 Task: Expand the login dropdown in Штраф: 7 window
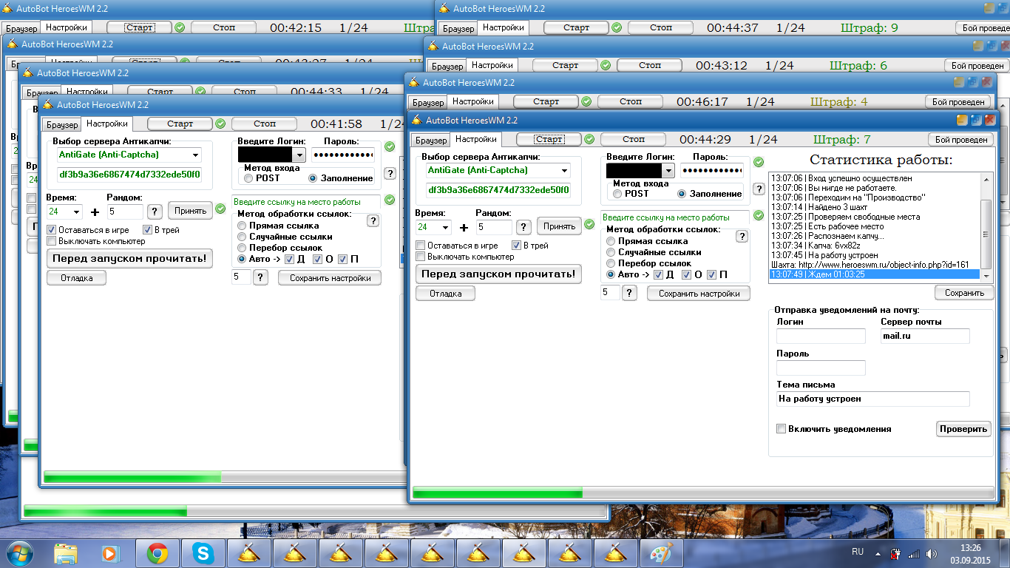[x=668, y=171]
